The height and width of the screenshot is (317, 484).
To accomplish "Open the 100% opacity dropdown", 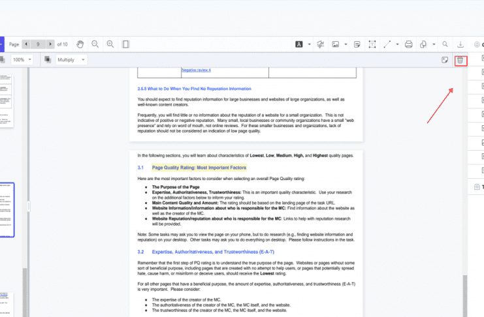I will pyautogui.click(x=22, y=59).
